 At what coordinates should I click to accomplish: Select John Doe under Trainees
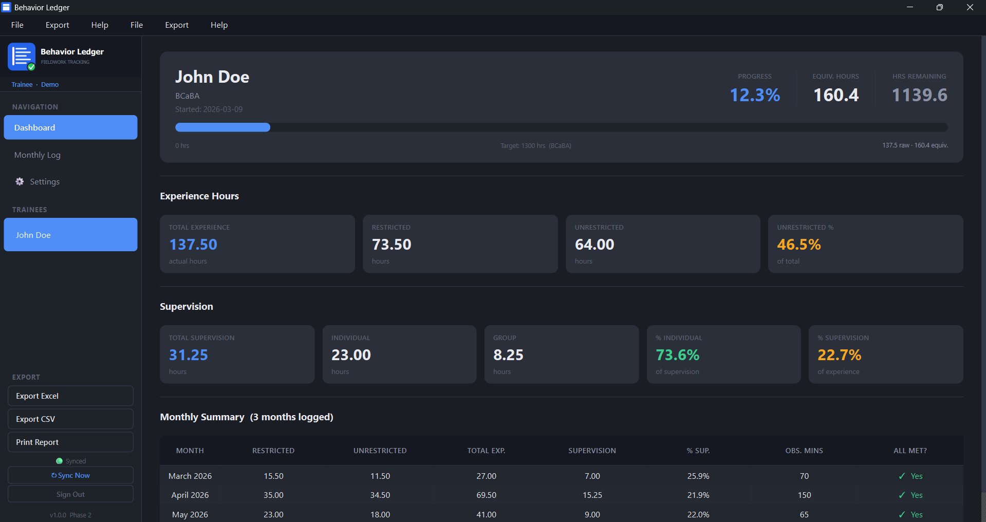click(x=70, y=235)
